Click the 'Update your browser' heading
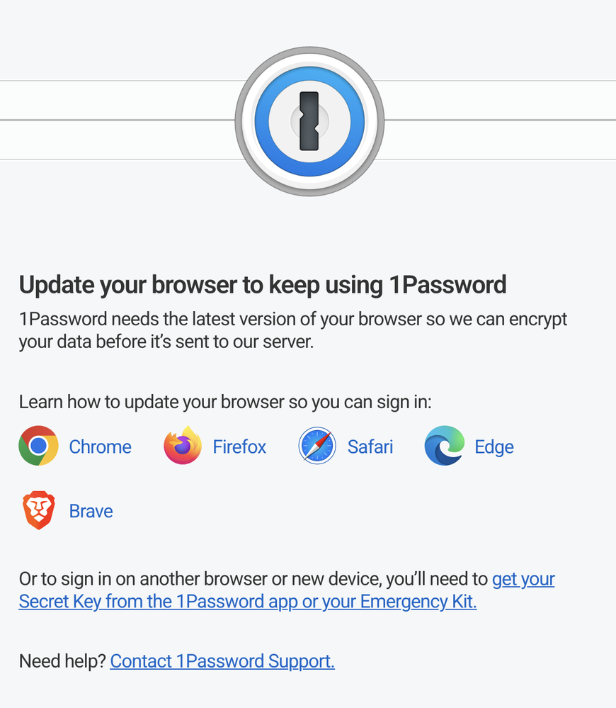This screenshot has height=708, width=616. pos(263,285)
